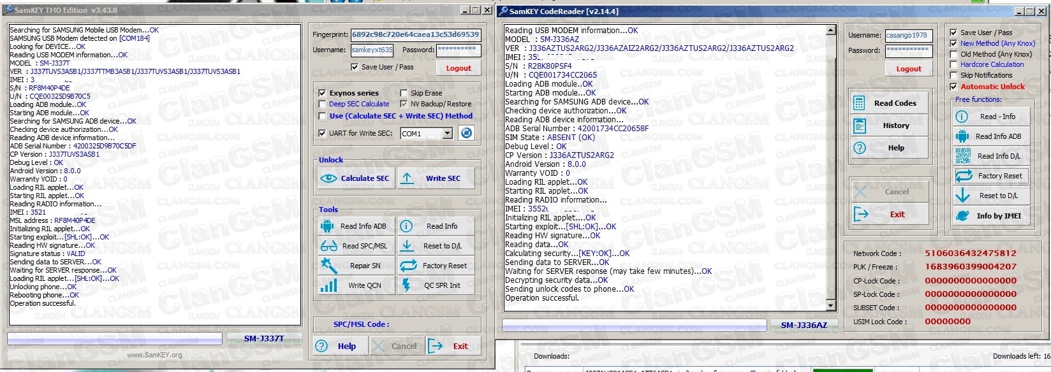1051x372 pixels.
Task: Enable Hardcore Calculation checkbox
Action: (953, 64)
